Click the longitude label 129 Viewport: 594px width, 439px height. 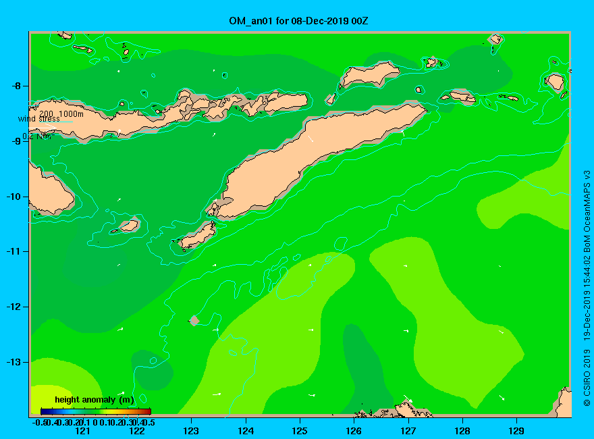[x=516, y=431]
